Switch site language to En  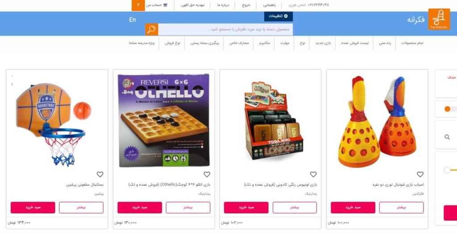[x=132, y=20]
